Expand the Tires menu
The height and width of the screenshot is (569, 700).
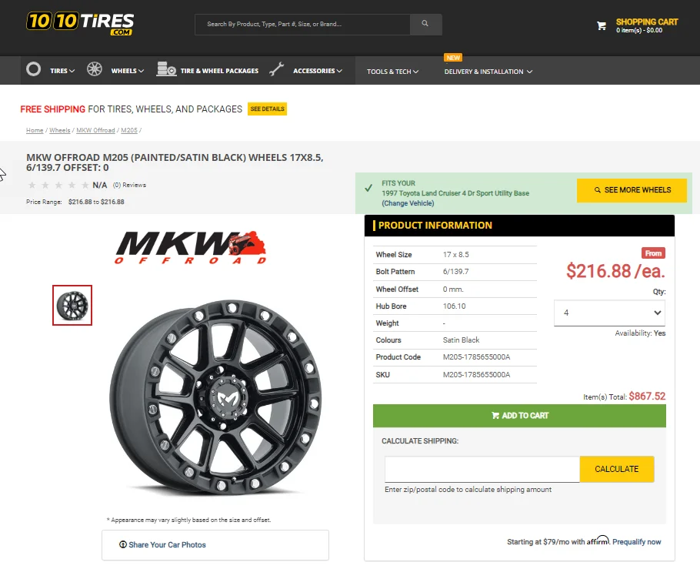tap(62, 71)
